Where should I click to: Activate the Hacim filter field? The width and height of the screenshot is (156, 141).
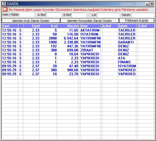click(143, 15)
